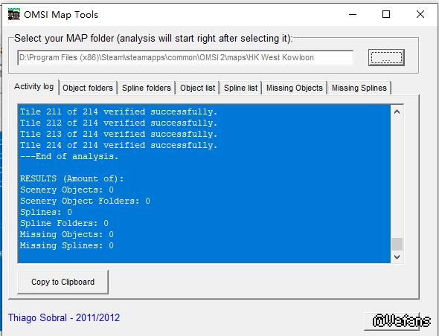Click the 'Missing Splines: 0' log line
The height and width of the screenshot is (336, 439).
pyautogui.click(x=67, y=245)
